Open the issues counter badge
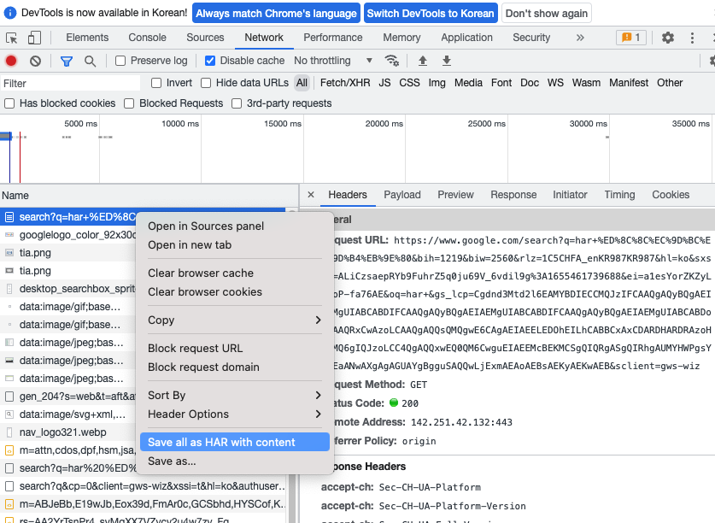The height and width of the screenshot is (523, 715). 631,38
